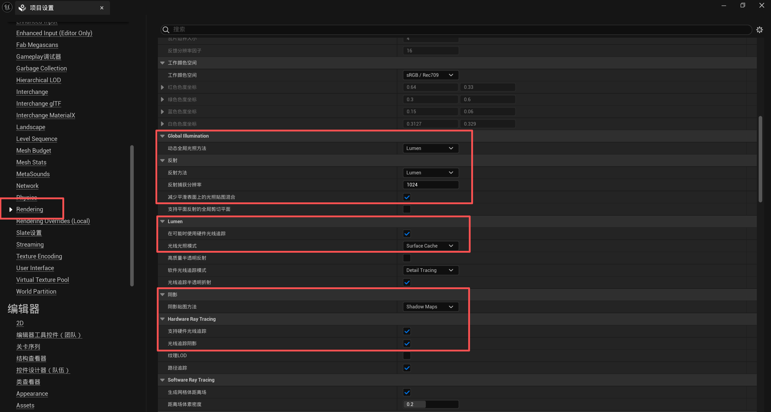Click 反射捕获分辨率 field showing 1024
This screenshot has width=771, height=412.
[x=431, y=185]
